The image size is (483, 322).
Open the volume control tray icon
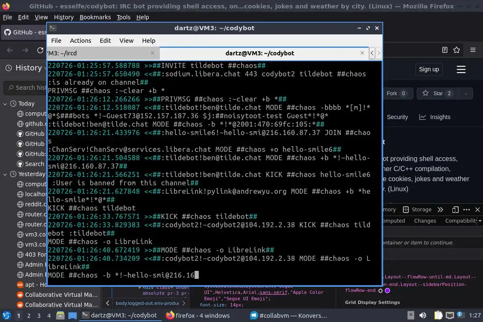click(423, 316)
